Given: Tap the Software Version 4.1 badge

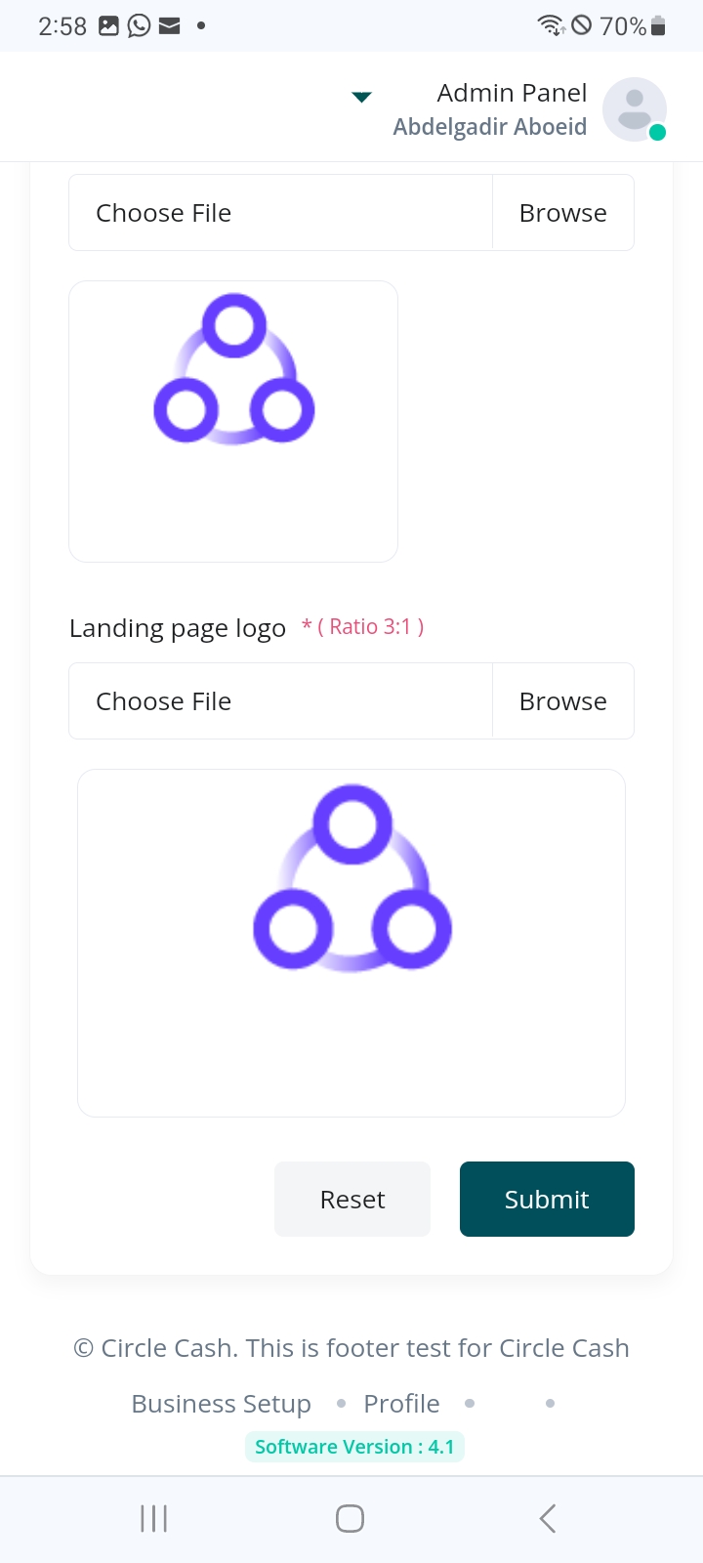Looking at the screenshot, I should coord(354,1447).
